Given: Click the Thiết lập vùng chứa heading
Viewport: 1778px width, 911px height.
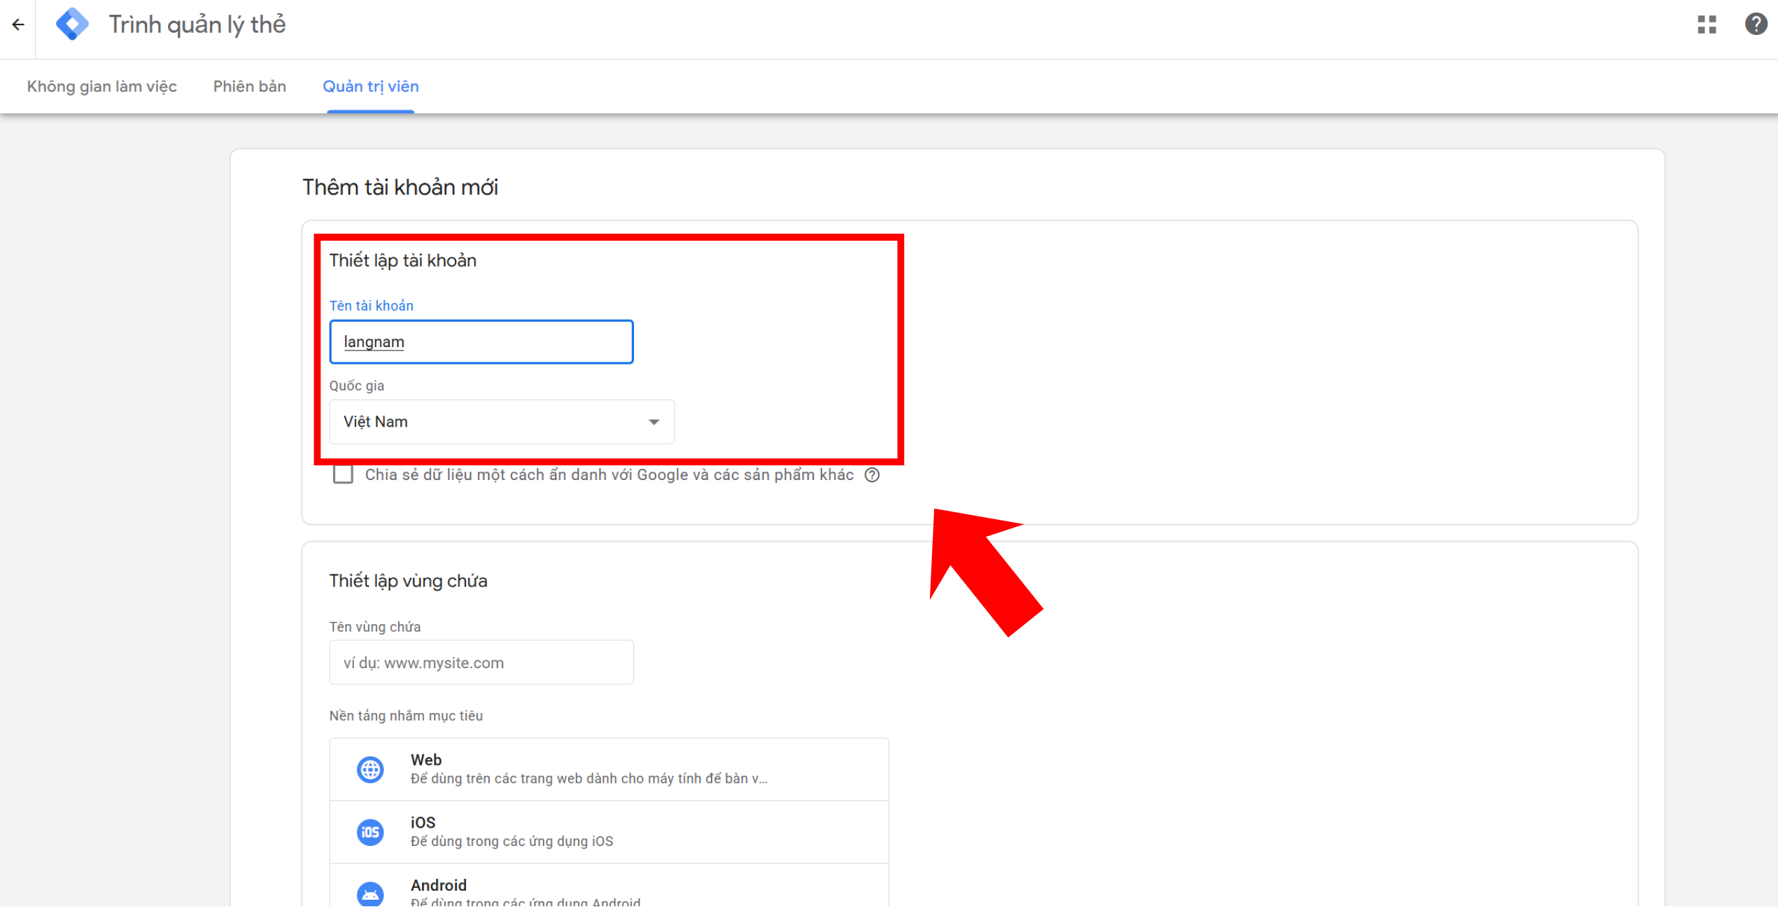Looking at the screenshot, I should [x=408, y=581].
